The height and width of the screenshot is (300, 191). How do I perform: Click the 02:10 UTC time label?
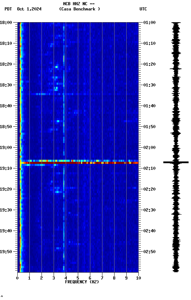(x=149, y=168)
